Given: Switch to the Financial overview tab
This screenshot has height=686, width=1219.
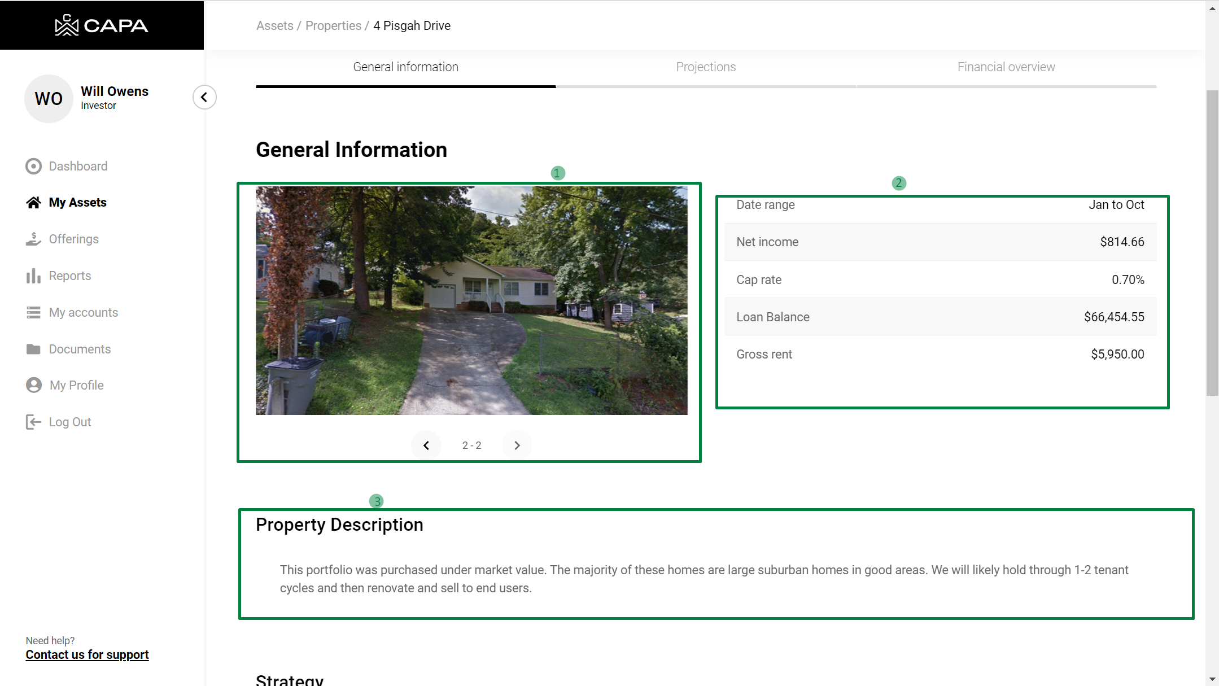Looking at the screenshot, I should click(1006, 67).
